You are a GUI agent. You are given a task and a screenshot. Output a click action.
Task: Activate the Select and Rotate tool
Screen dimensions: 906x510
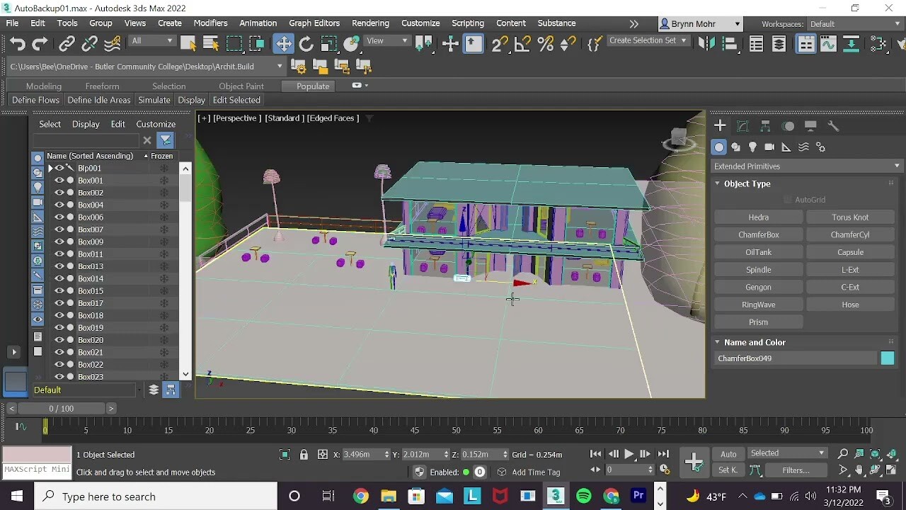[x=306, y=44]
